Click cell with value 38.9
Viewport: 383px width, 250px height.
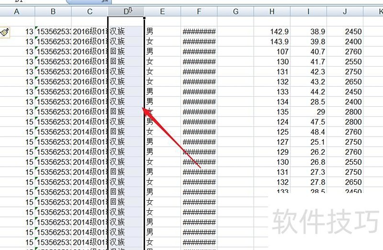click(x=308, y=32)
